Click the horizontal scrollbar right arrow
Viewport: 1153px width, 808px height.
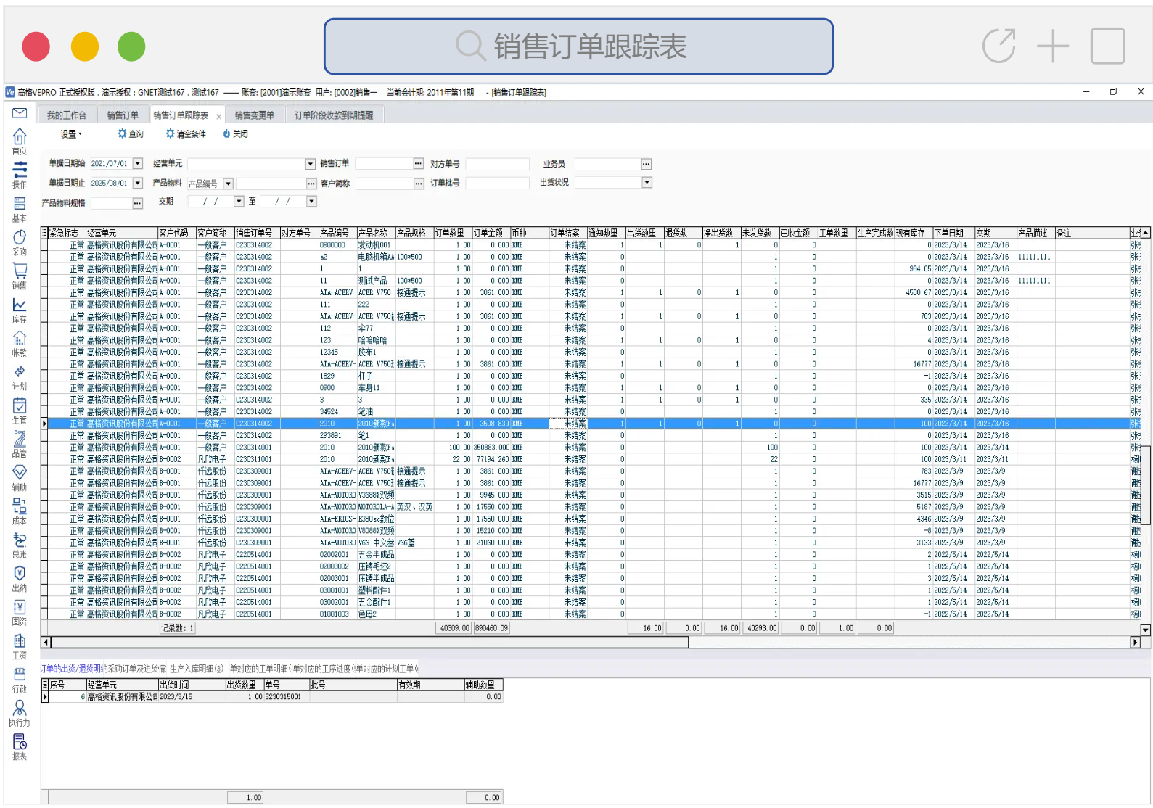click(1136, 642)
